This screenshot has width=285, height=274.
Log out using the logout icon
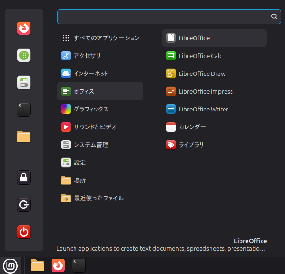[24, 205]
